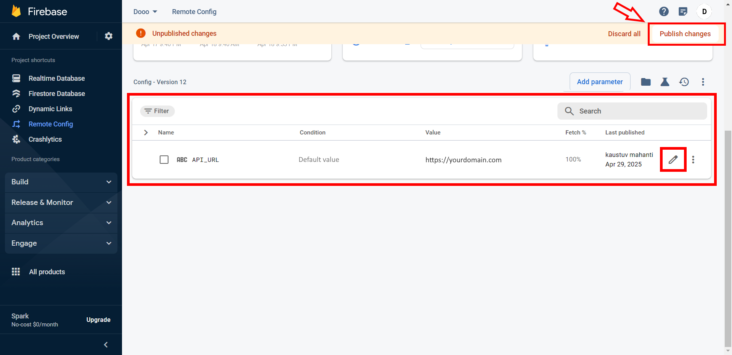Open All products grid icon
This screenshot has height=355, width=732.
[16, 272]
